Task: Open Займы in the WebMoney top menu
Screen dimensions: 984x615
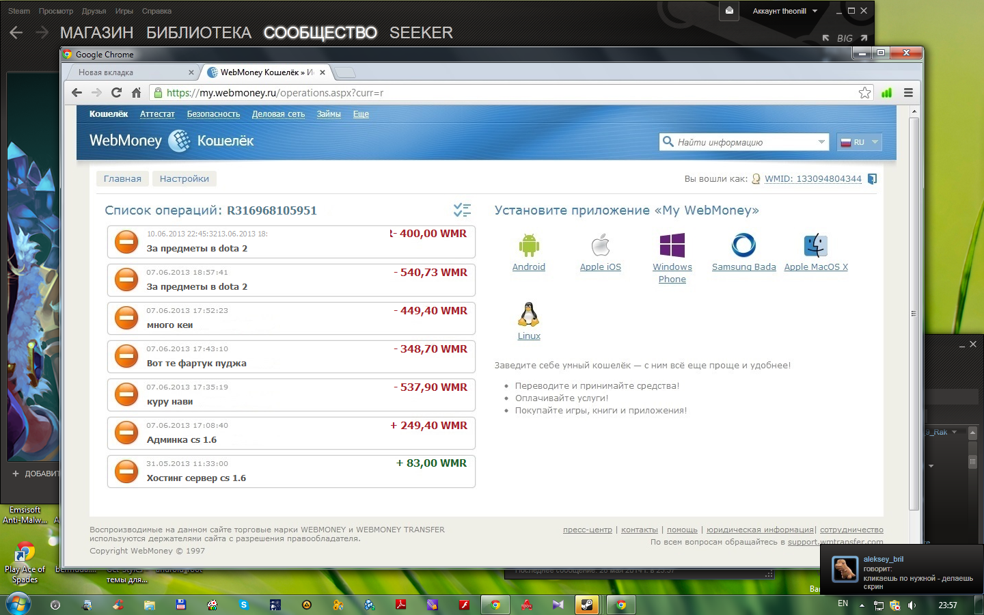Action: tap(329, 114)
